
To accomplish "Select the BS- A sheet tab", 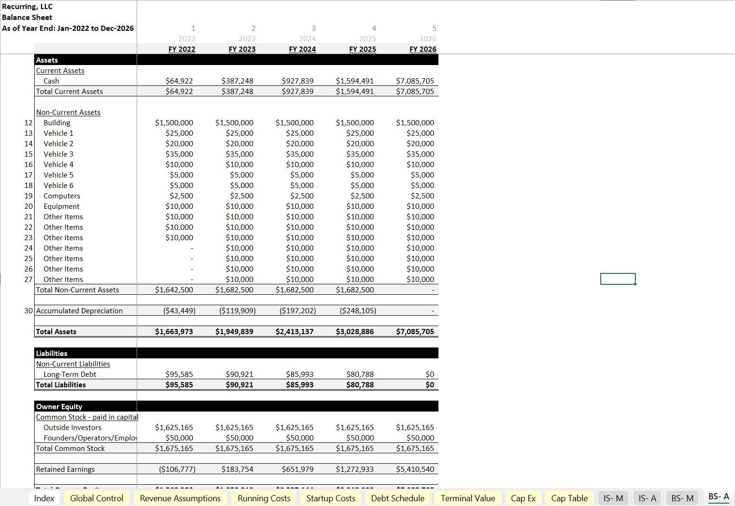I will click(x=718, y=497).
